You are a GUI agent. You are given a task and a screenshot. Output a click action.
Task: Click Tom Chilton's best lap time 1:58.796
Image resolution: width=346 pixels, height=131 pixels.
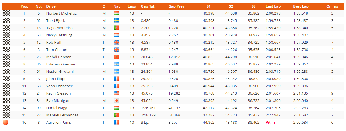point(300,50)
